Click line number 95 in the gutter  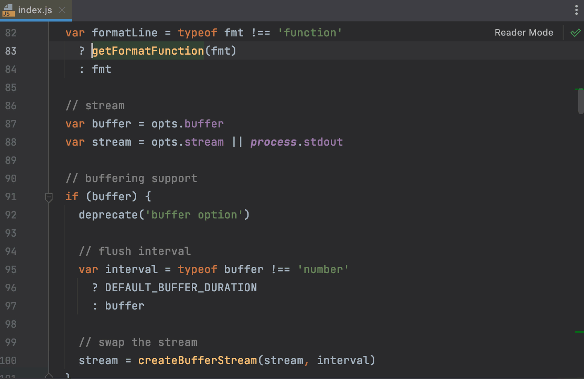click(10, 269)
